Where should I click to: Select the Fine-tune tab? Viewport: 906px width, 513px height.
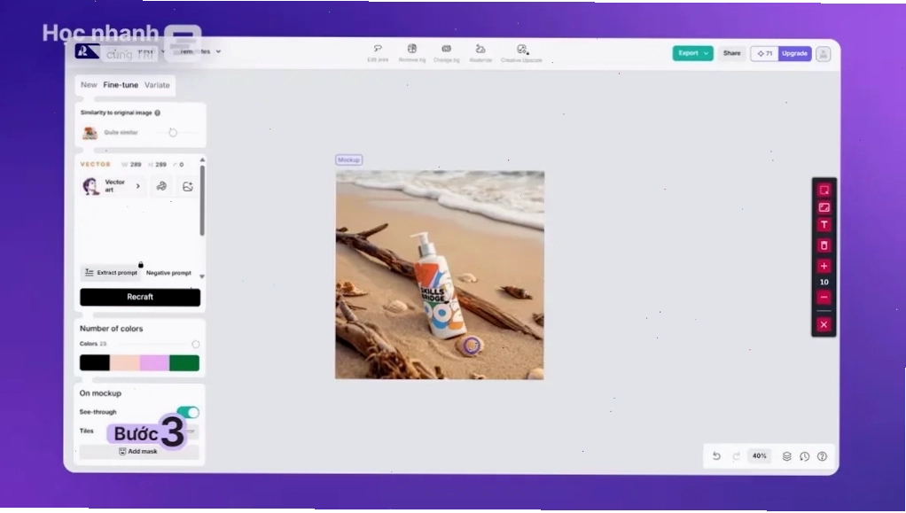pos(121,85)
